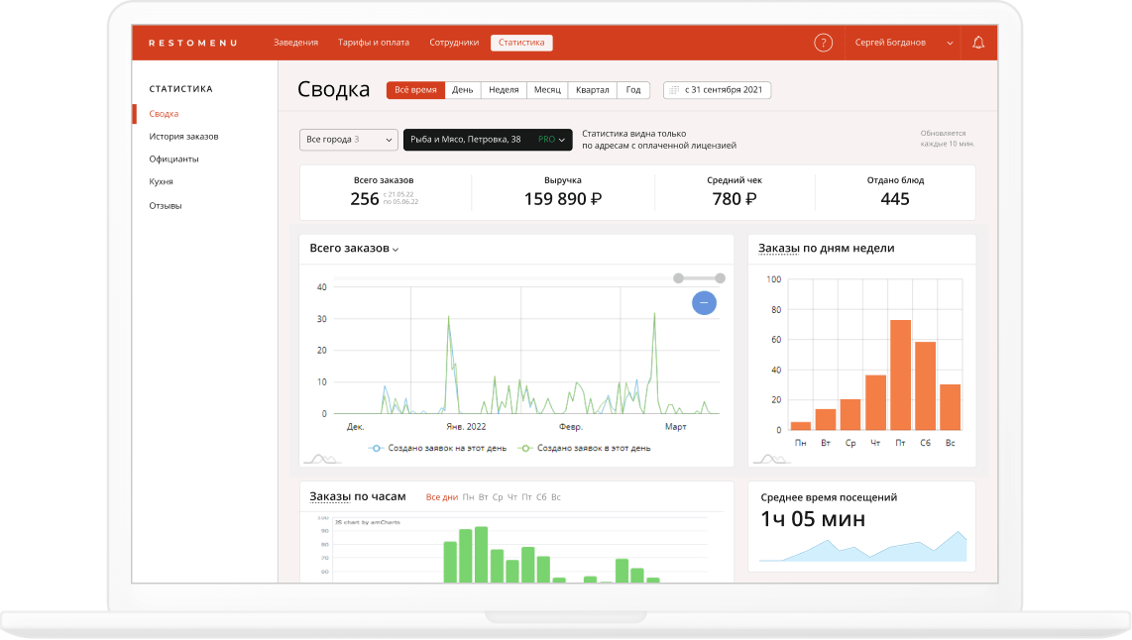Open «История заказов» in sidebar

coord(183,137)
